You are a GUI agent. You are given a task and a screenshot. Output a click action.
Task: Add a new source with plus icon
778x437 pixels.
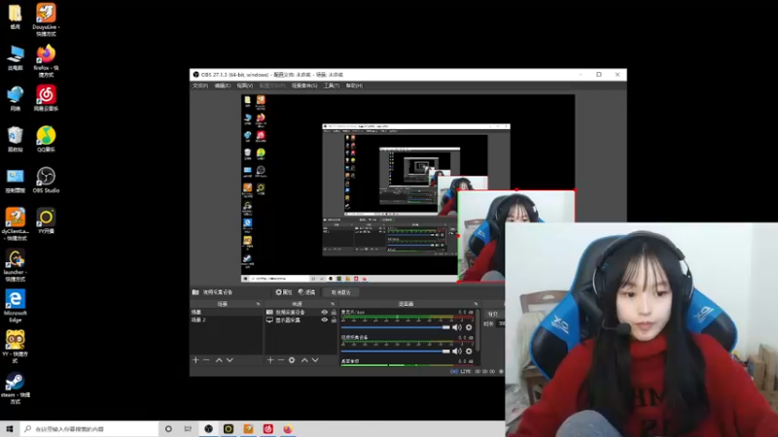click(x=270, y=360)
